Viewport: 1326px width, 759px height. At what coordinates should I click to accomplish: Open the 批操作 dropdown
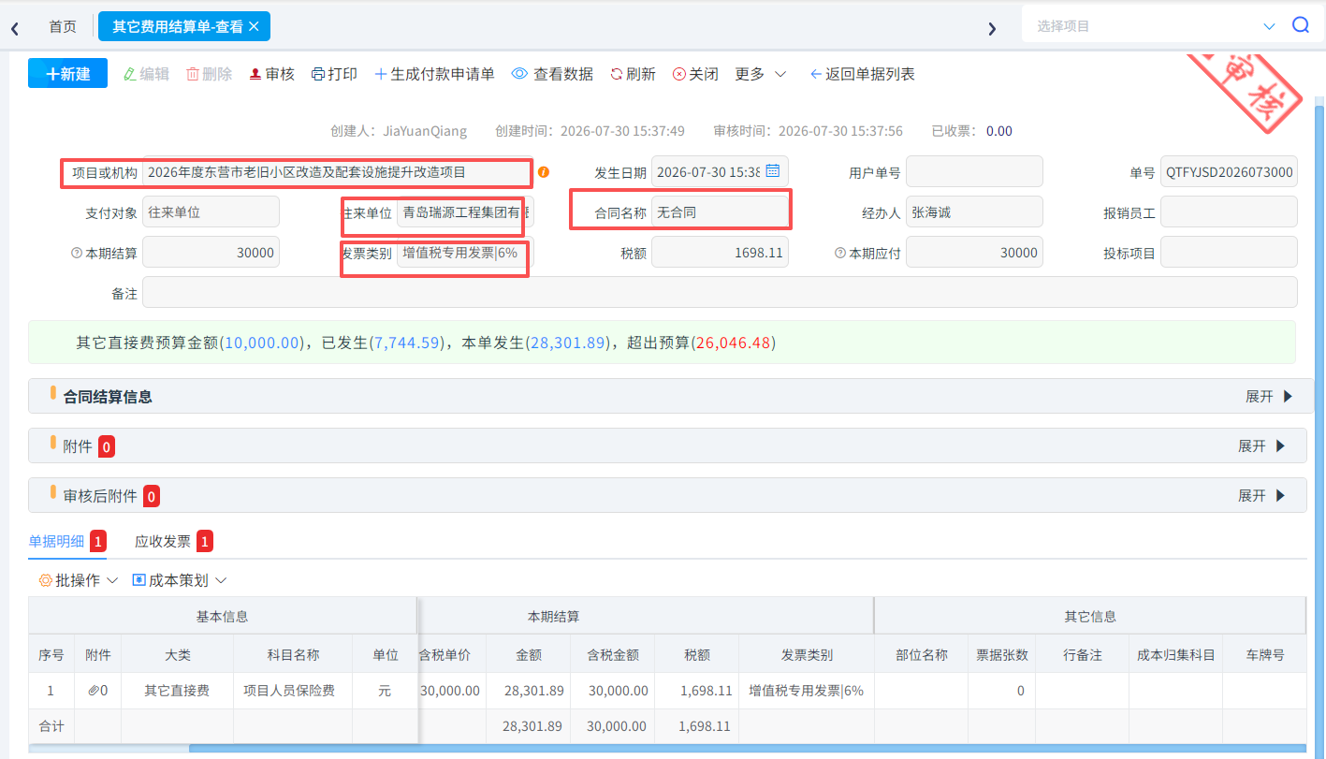pyautogui.click(x=79, y=580)
